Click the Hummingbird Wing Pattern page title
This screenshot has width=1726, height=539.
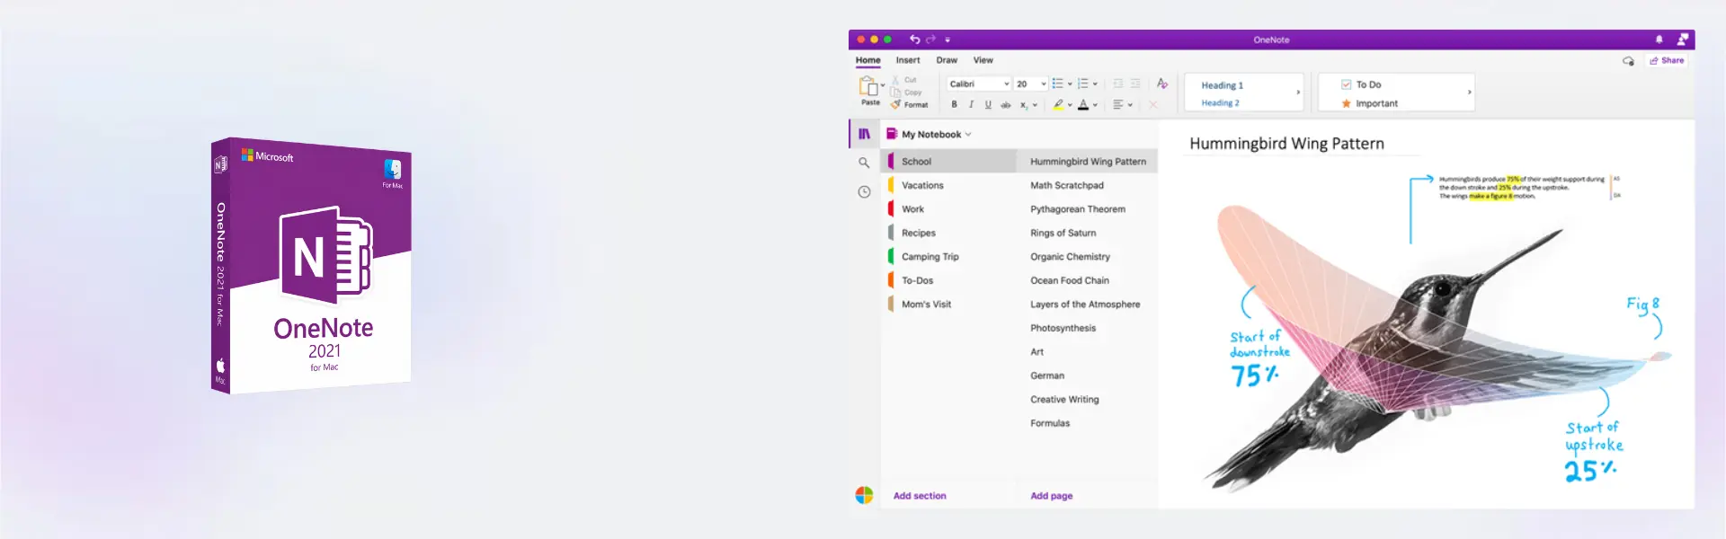pos(1286,144)
